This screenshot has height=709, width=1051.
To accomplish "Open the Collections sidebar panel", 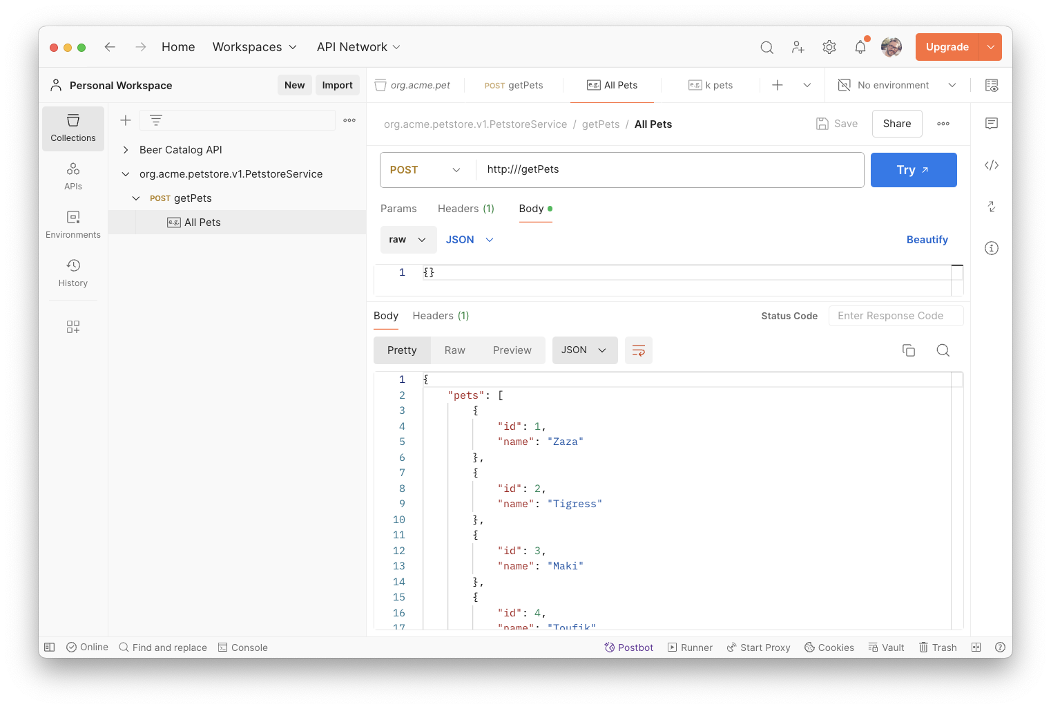I will pyautogui.click(x=73, y=129).
